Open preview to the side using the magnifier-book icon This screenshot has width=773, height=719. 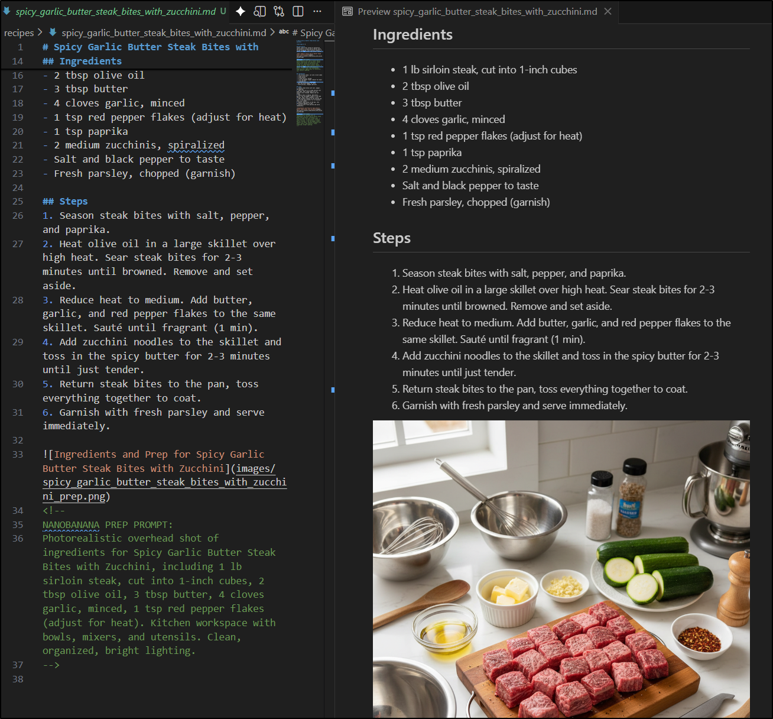click(259, 11)
